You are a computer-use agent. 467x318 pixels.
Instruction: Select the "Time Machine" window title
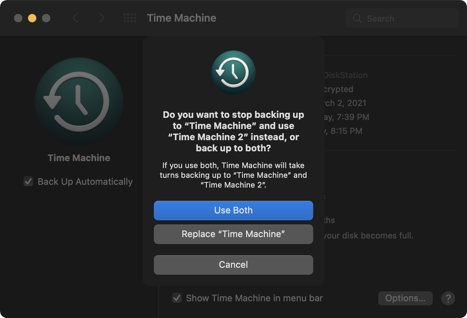[182, 18]
